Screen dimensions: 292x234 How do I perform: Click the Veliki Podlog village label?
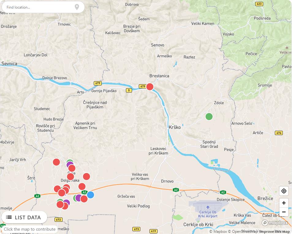138,206
